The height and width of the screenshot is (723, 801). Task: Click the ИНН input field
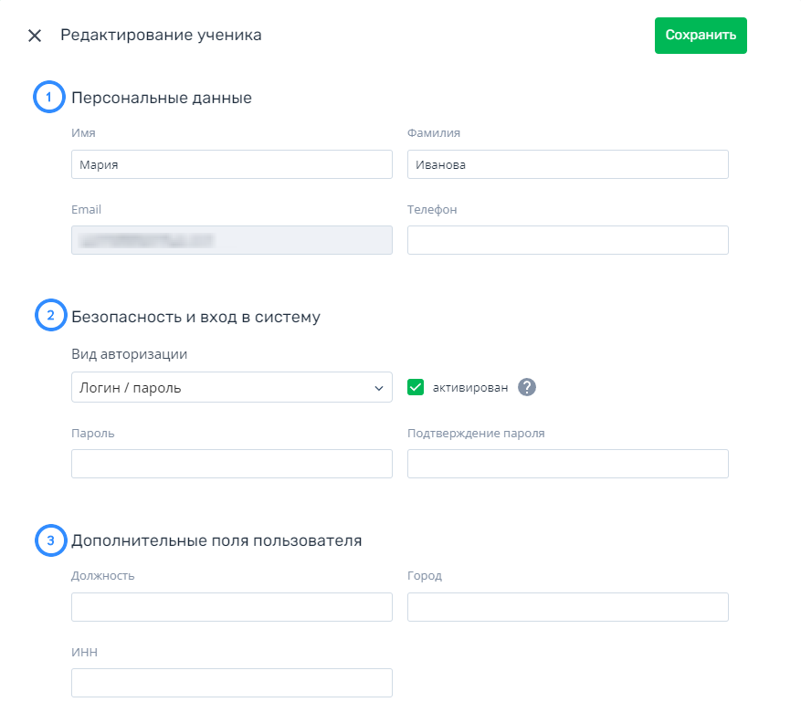(232, 683)
